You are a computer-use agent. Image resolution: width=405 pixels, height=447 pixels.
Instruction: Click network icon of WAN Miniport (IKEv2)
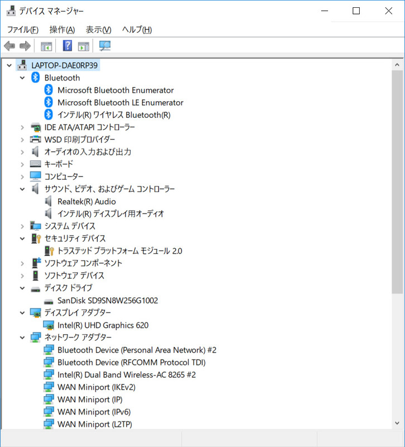(x=49, y=387)
